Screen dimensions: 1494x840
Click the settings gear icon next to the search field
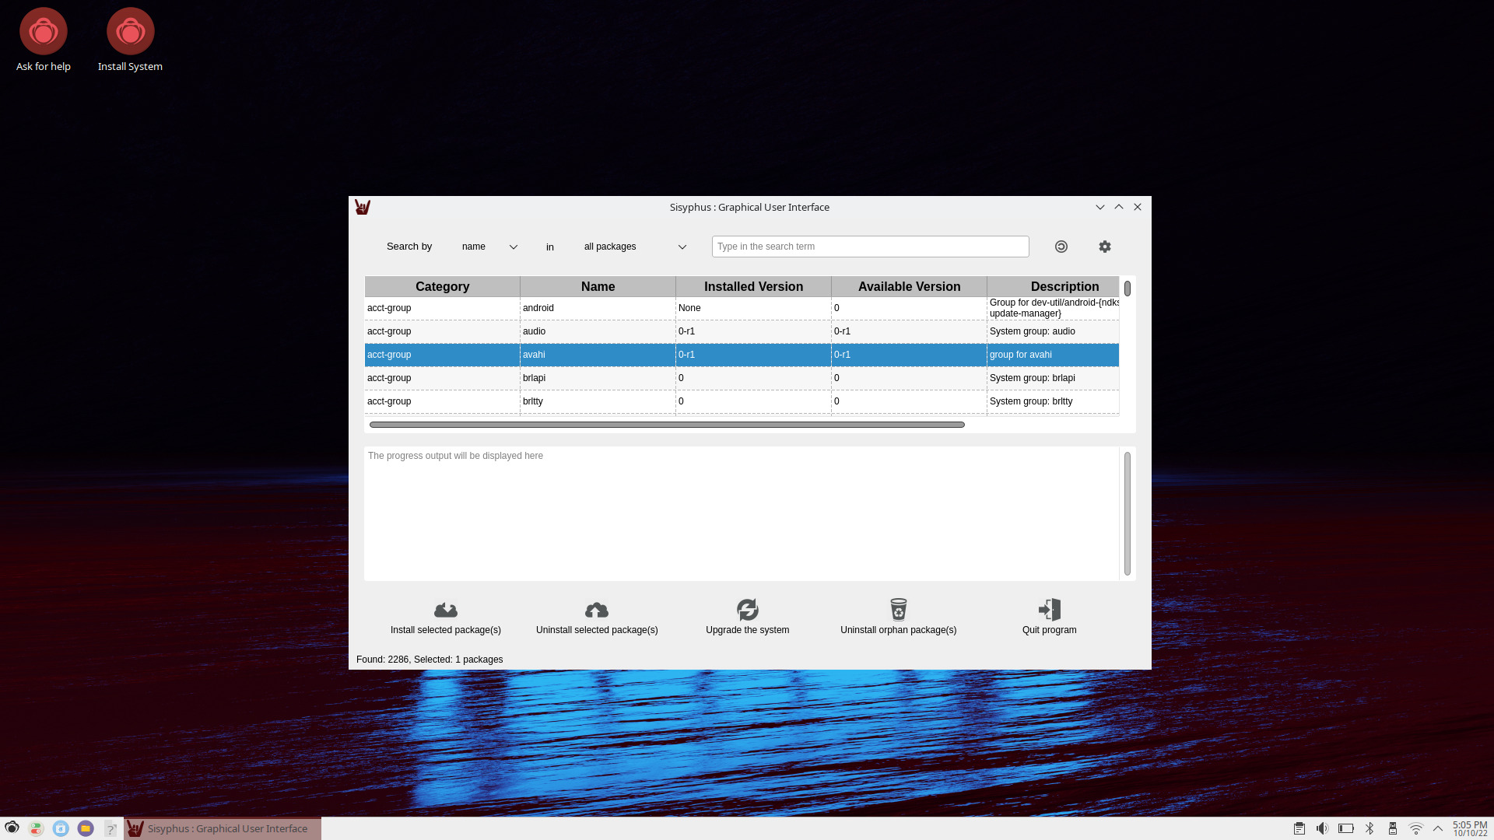coord(1104,247)
